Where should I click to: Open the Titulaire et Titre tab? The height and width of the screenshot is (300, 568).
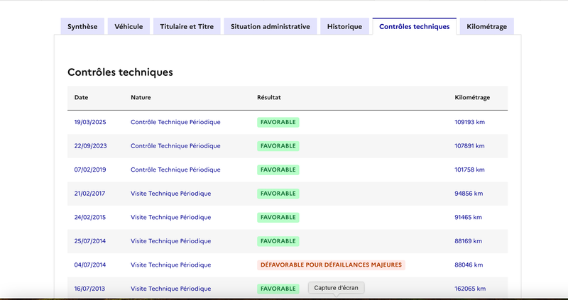(x=187, y=26)
